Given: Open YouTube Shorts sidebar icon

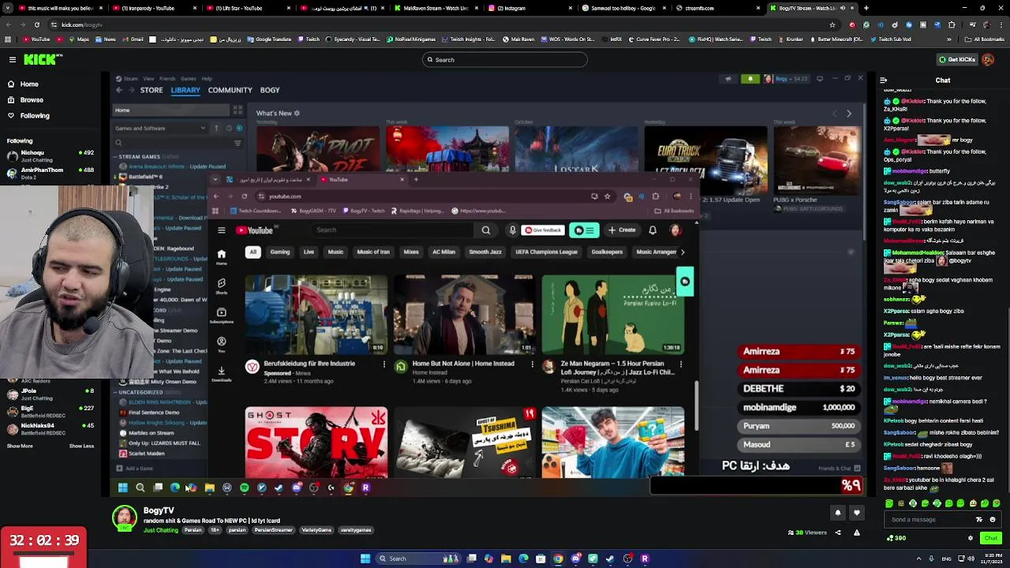Looking at the screenshot, I should [x=222, y=286].
